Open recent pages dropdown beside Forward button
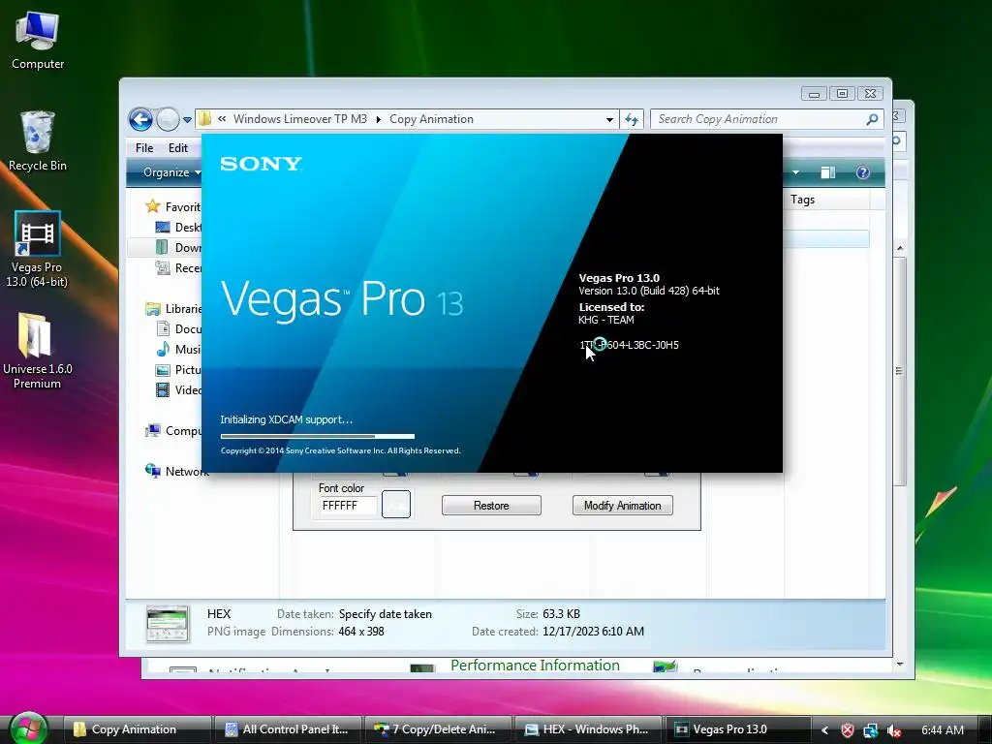 click(187, 119)
